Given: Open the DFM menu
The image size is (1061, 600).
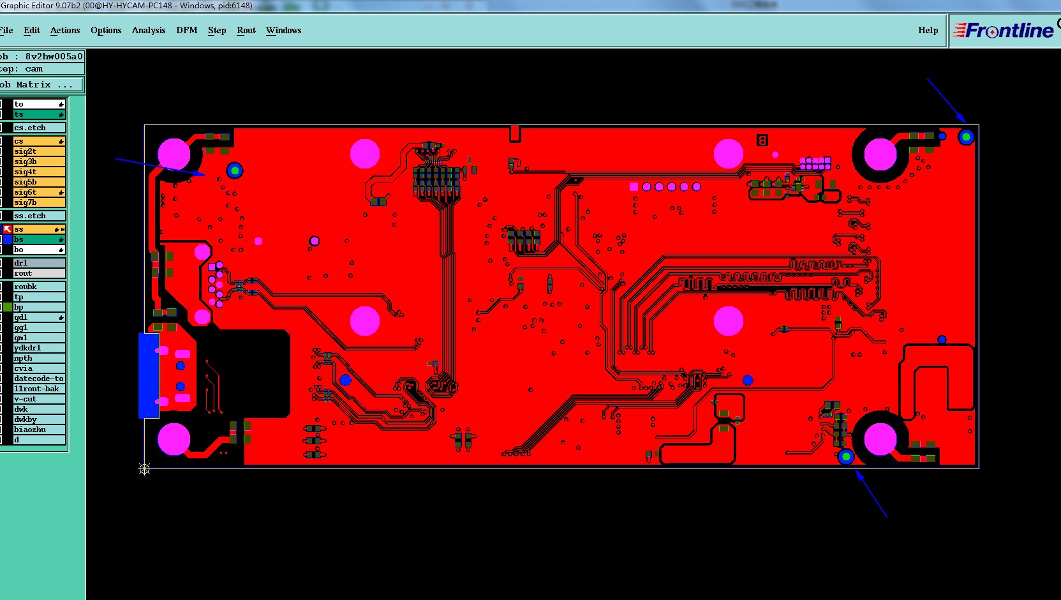Looking at the screenshot, I should 187,30.
